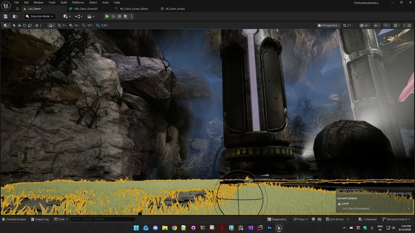Click the 1 Unsaved status button
This screenshot has height=233, width=415.
click(367, 219)
